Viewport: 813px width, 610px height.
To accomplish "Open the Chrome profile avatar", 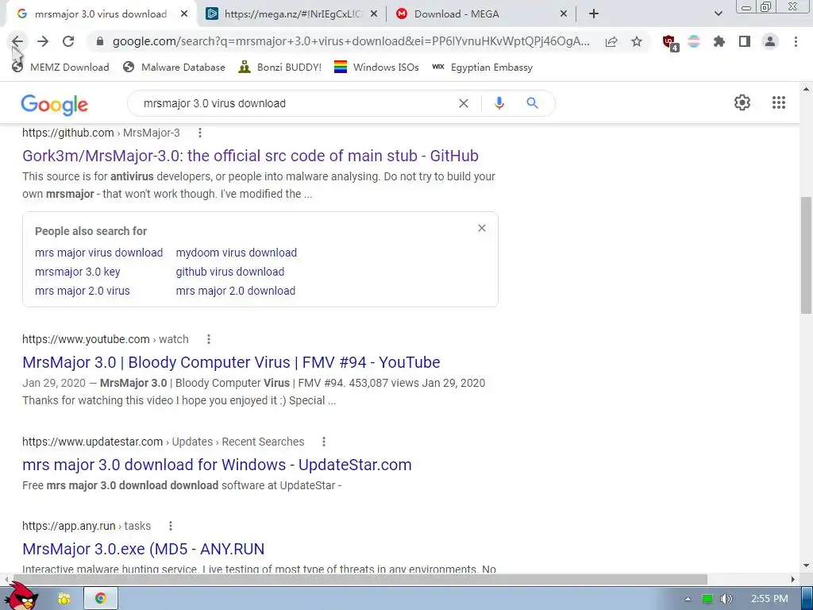I will pyautogui.click(x=770, y=41).
